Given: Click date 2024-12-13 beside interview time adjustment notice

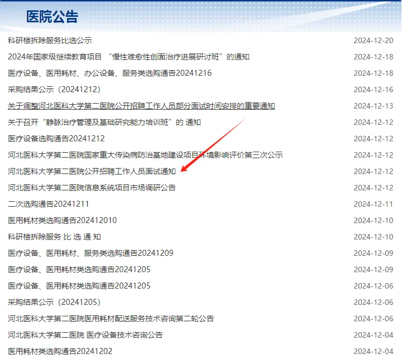Looking at the screenshot, I should click(373, 106).
